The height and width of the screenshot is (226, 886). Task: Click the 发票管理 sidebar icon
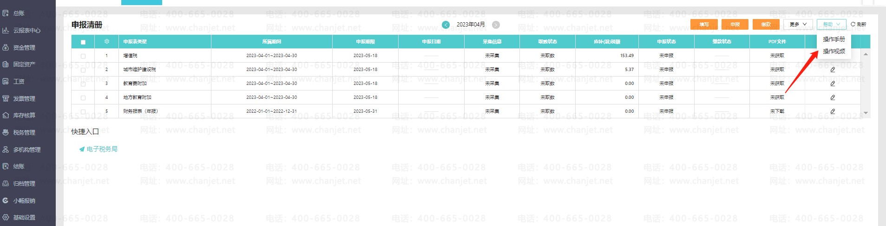pyautogui.click(x=6, y=98)
